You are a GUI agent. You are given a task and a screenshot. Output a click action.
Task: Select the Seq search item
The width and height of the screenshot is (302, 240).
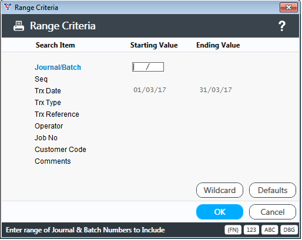click(41, 79)
